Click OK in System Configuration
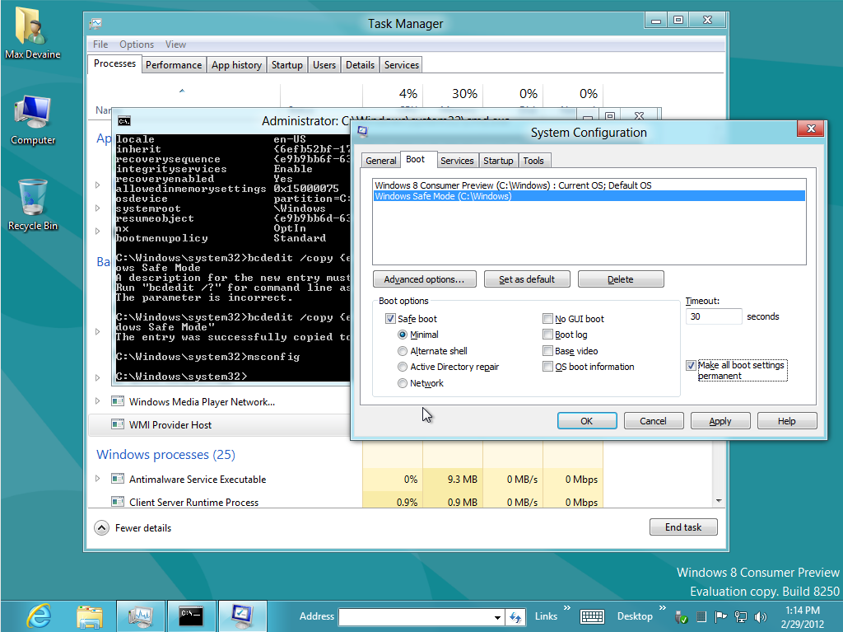The width and height of the screenshot is (843, 632). tap(586, 421)
